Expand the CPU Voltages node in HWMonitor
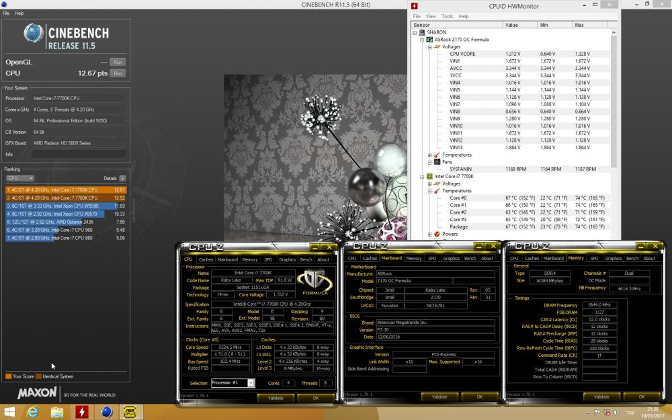The width and height of the screenshot is (672, 420). point(430,183)
